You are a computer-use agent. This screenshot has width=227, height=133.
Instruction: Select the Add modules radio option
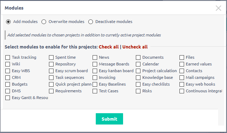click(9, 22)
